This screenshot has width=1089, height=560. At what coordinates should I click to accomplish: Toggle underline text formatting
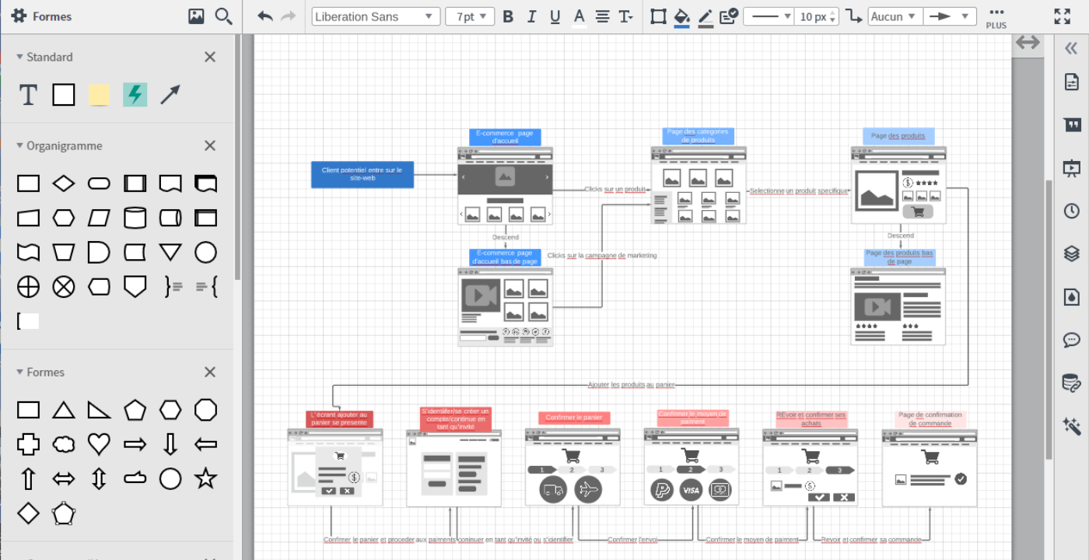click(x=555, y=16)
